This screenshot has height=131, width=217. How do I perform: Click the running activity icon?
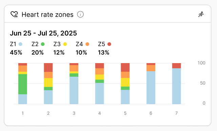click(x=201, y=14)
